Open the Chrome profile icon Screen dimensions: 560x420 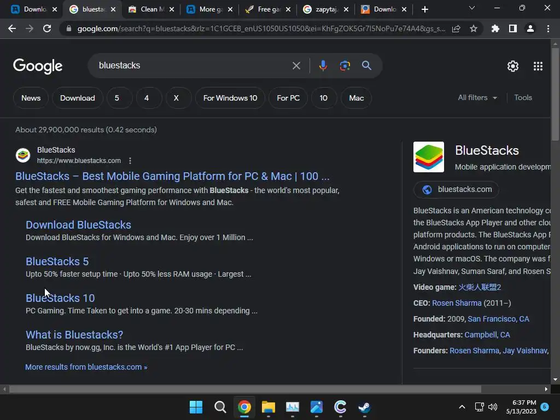pos(530,28)
